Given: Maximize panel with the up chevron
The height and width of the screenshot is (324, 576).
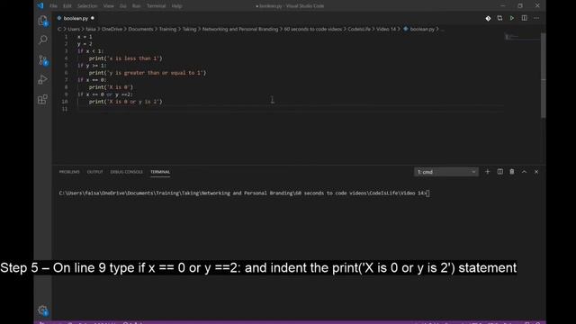Looking at the screenshot, I should (x=524, y=172).
